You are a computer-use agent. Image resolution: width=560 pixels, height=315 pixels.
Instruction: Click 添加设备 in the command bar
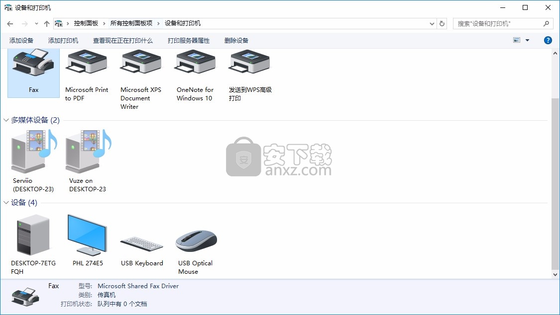tap(21, 41)
